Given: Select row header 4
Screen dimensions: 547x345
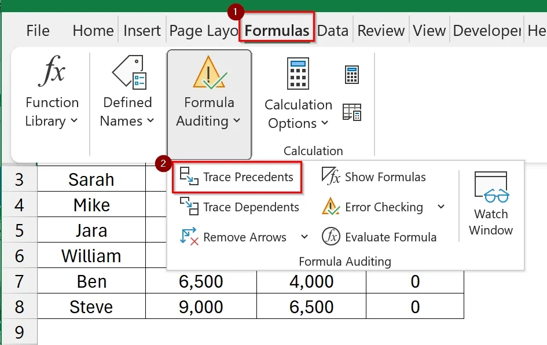Looking at the screenshot, I should (x=19, y=204).
